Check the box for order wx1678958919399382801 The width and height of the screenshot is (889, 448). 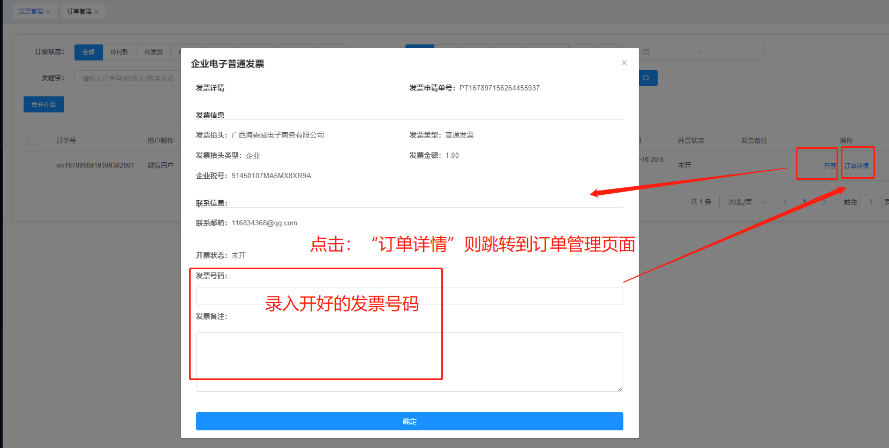tap(34, 165)
